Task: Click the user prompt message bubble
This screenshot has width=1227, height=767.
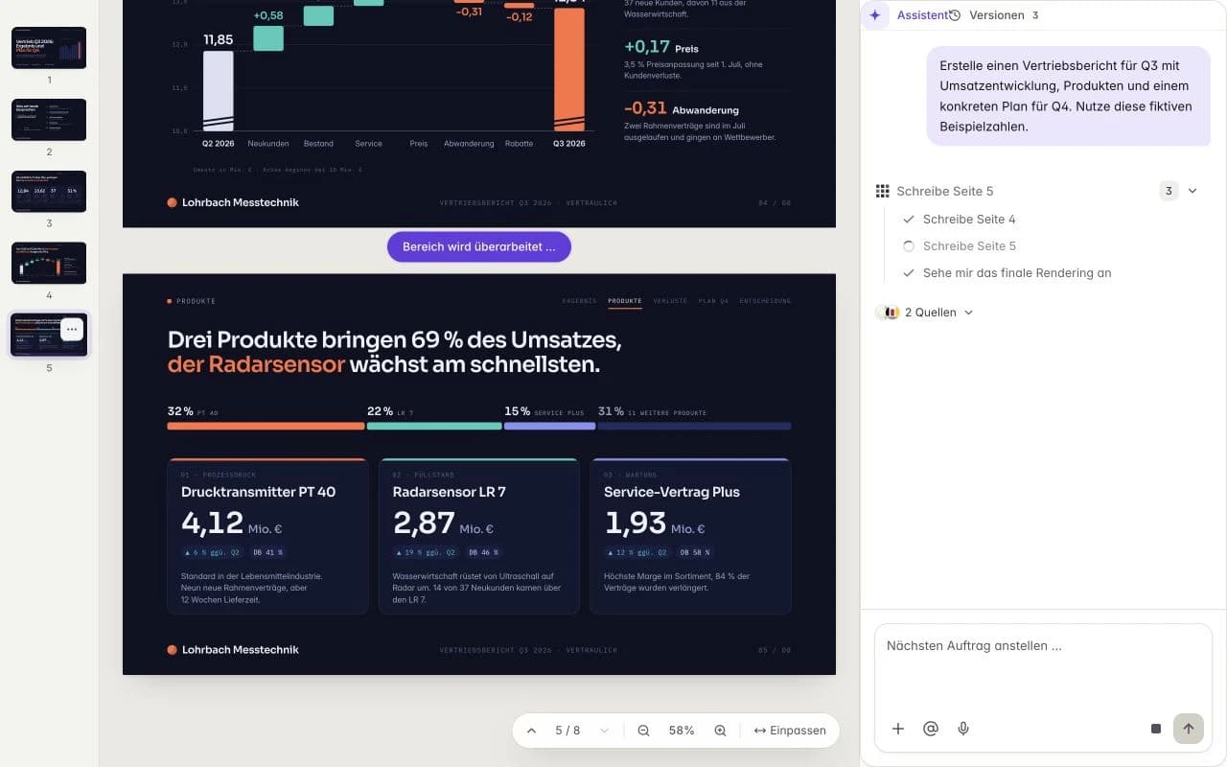Action: pyautogui.click(x=1068, y=96)
